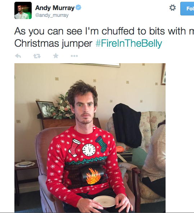
Task: Open the more options ellipsis under tweet
Action: coord(75,56)
